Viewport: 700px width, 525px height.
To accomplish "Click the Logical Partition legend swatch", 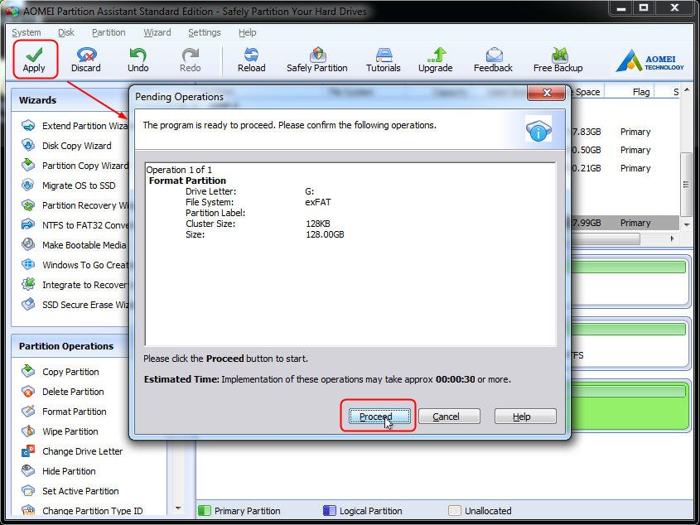I will [330, 510].
